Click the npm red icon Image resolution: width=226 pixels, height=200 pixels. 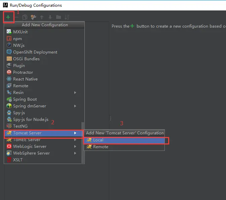coord(9,38)
